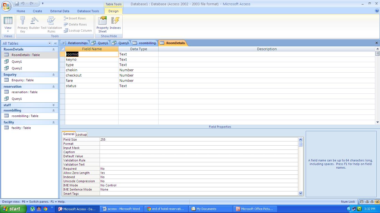Save using Quick Access toolbar icon
380x213 pixels.
coord(16,4)
